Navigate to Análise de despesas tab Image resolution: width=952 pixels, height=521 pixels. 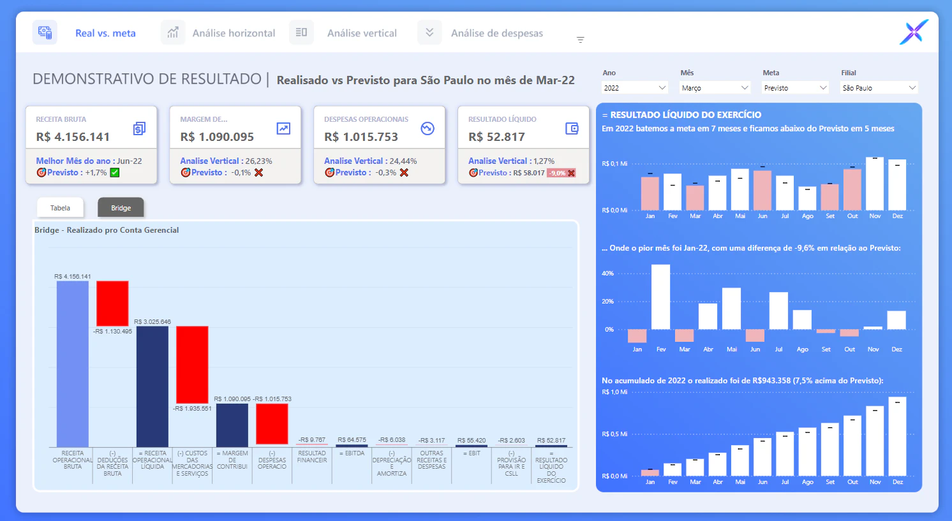point(497,33)
